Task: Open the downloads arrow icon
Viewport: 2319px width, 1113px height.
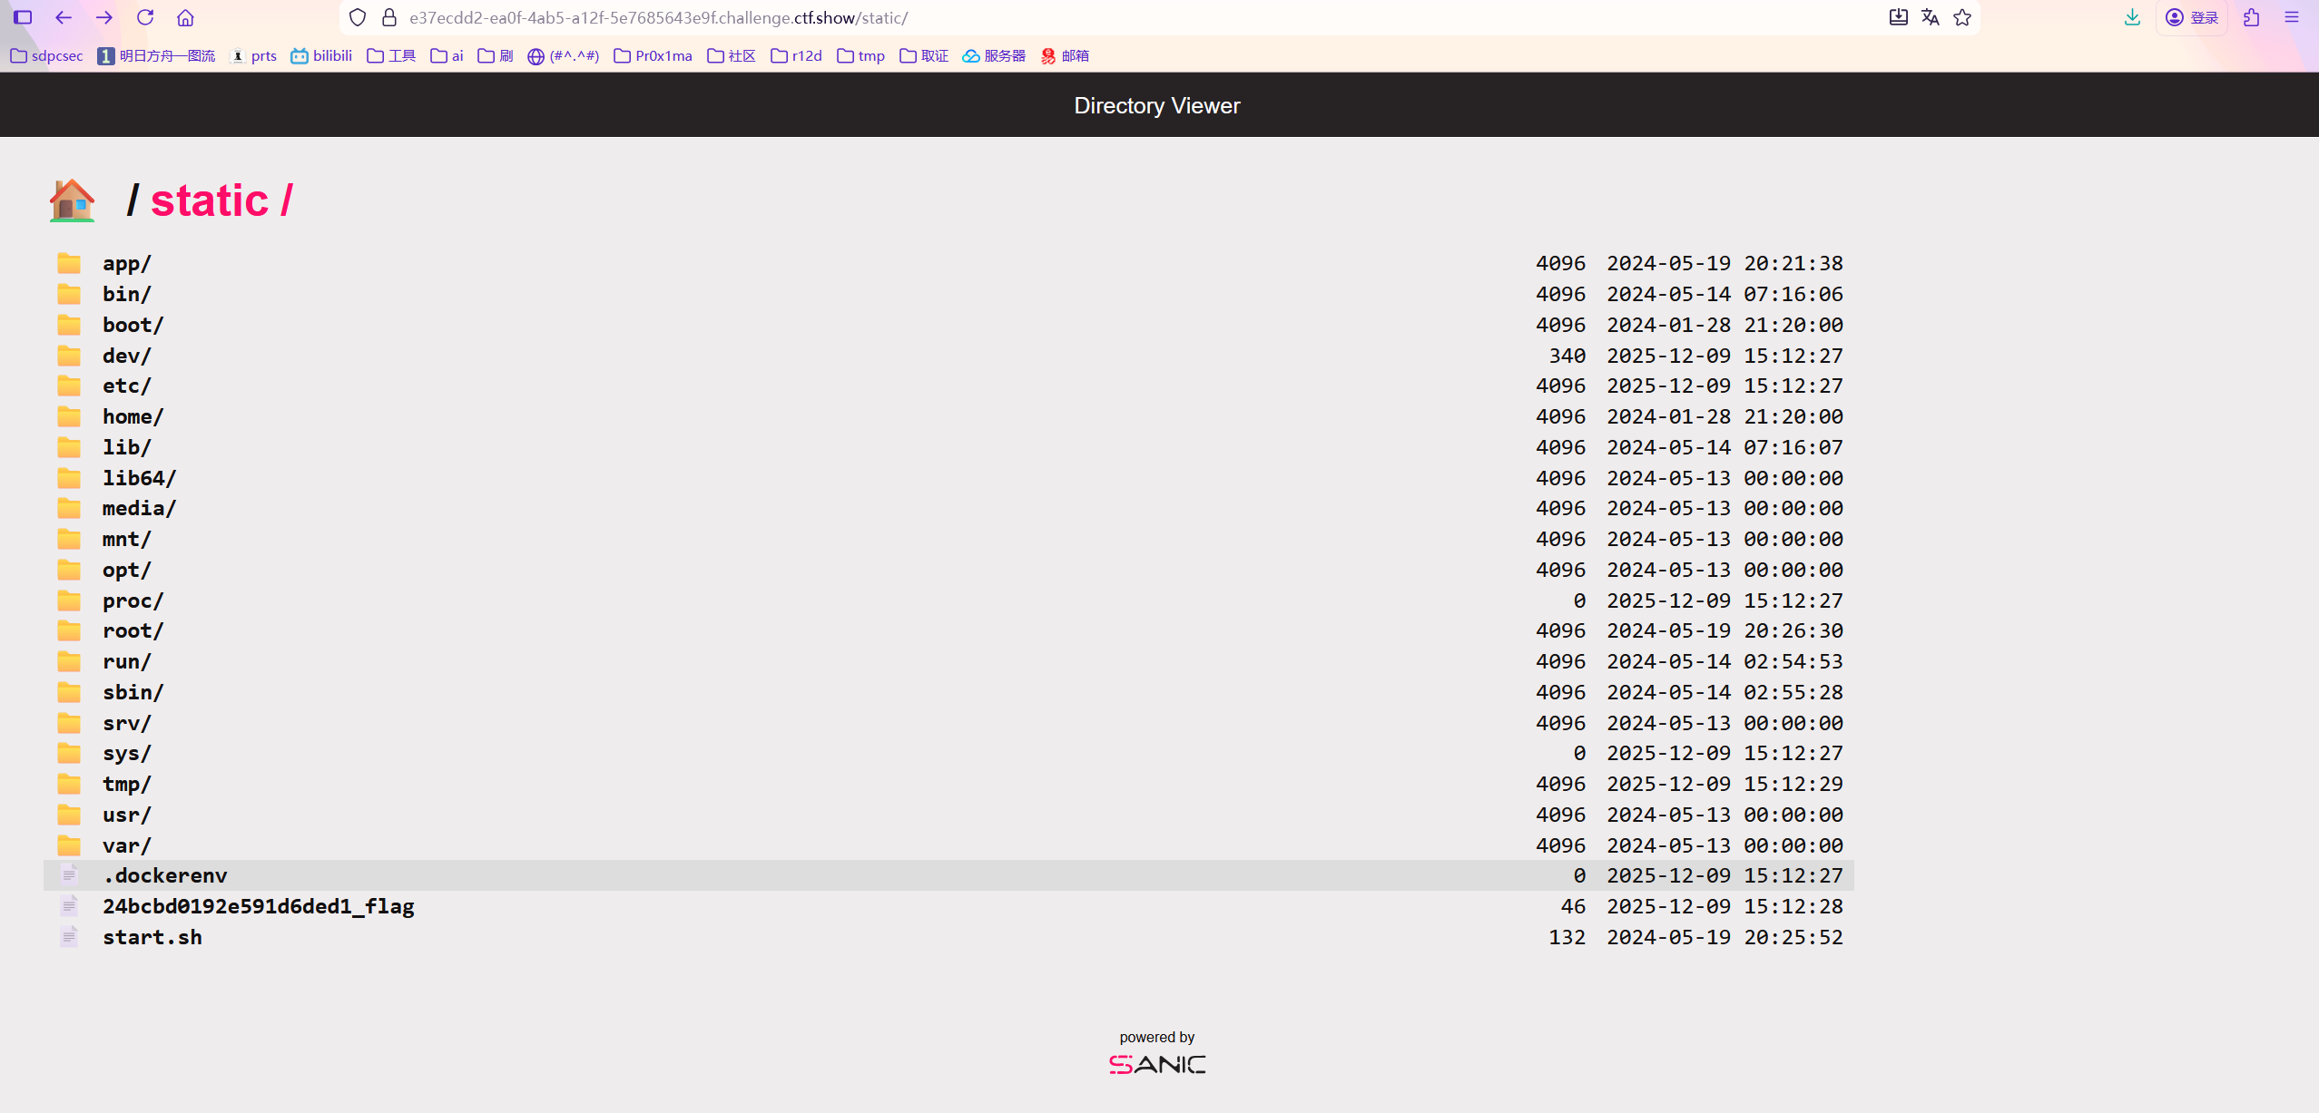Action: pos(2133,17)
